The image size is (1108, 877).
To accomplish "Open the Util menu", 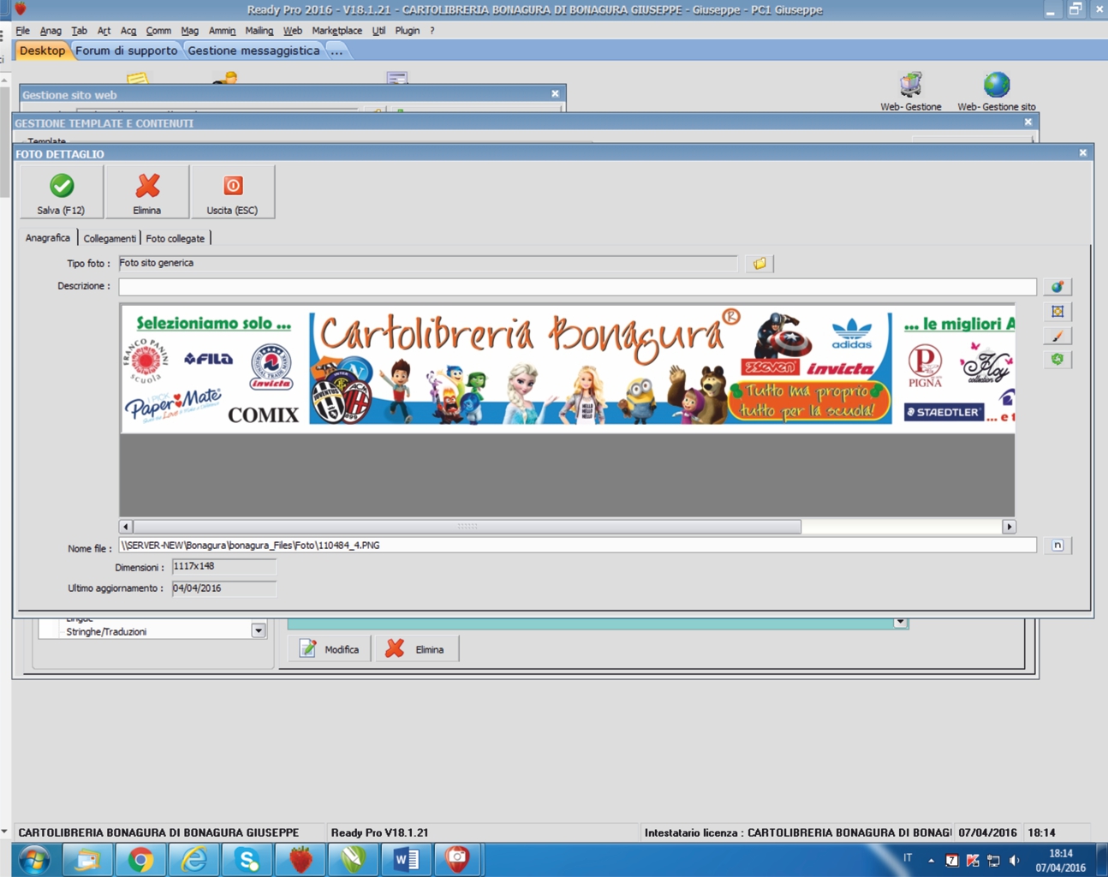I will coord(378,31).
